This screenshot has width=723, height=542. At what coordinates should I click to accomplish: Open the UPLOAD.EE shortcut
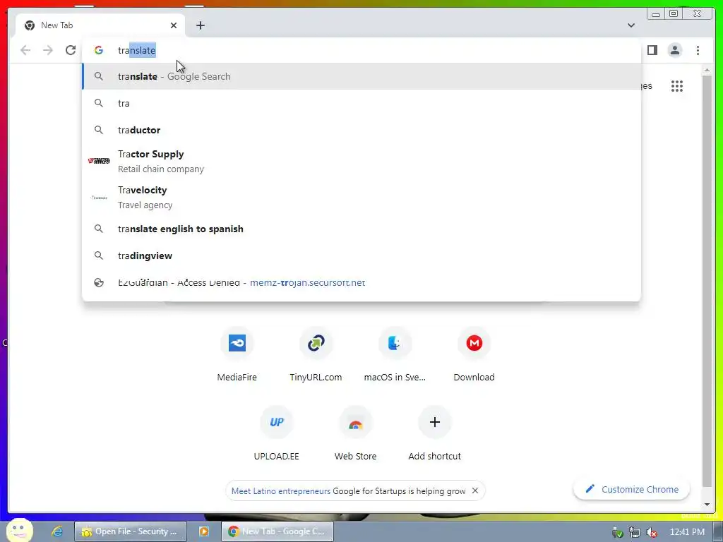277,434
